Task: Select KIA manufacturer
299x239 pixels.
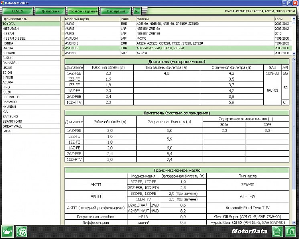Action: 31,112
